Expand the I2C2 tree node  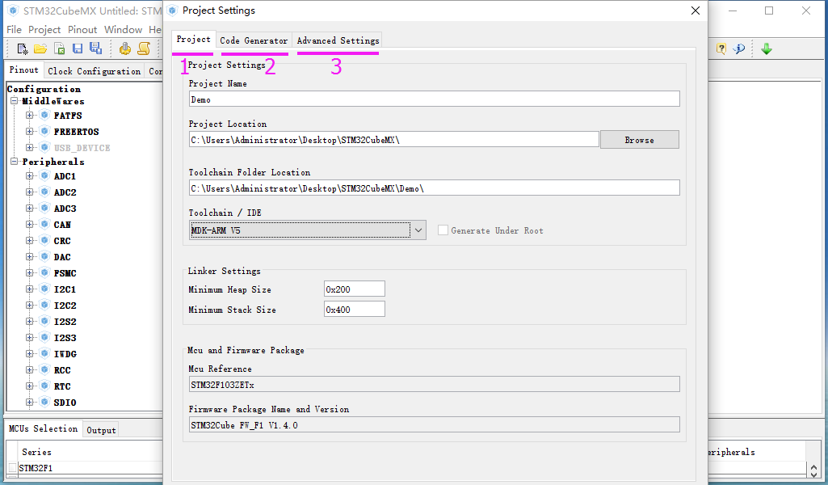30,306
